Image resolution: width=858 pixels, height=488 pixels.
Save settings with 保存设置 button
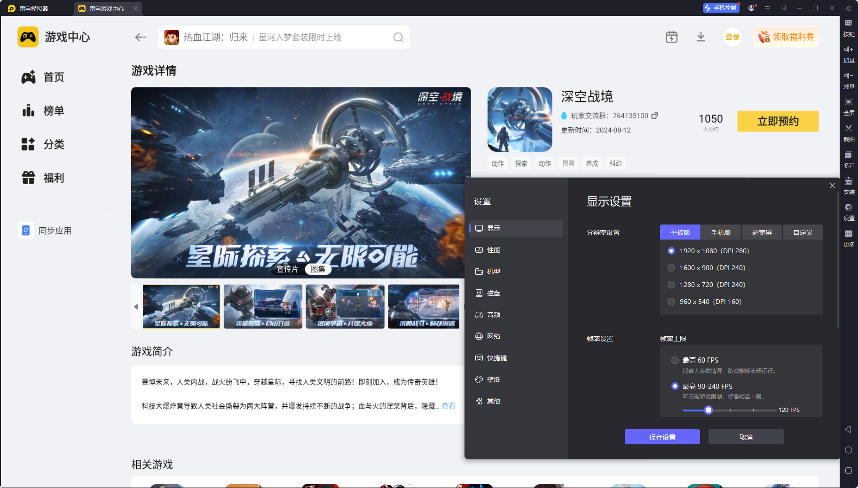pos(662,437)
